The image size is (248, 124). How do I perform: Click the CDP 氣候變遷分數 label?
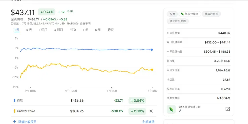point(190,107)
